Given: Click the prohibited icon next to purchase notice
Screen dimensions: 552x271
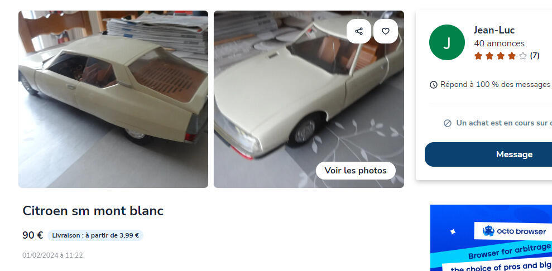Looking at the screenshot, I should [448, 123].
